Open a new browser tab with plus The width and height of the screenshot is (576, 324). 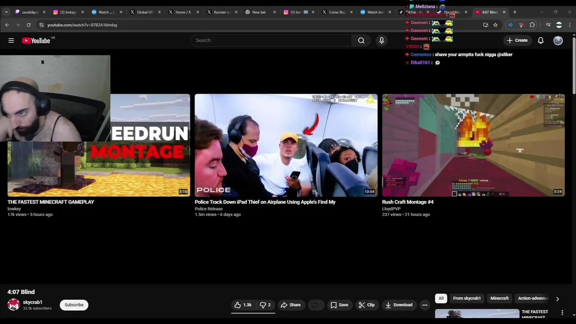[x=515, y=12]
